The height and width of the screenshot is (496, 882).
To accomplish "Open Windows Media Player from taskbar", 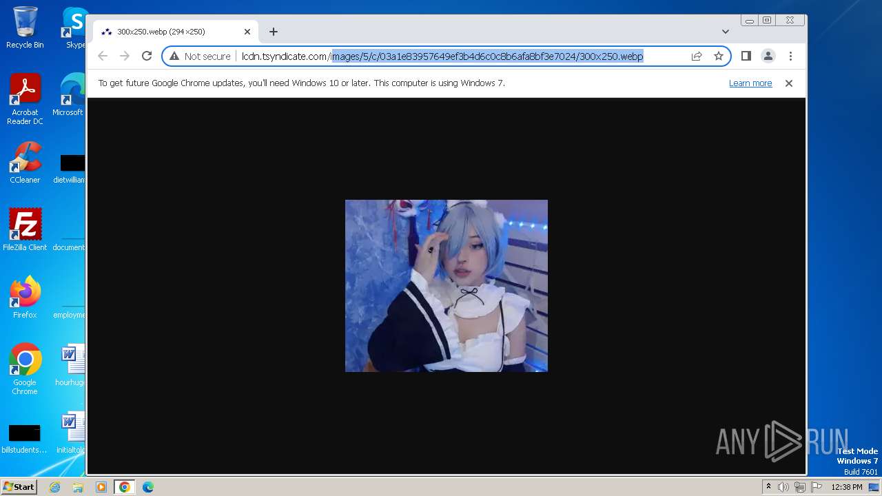I will (x=101, y=487).
